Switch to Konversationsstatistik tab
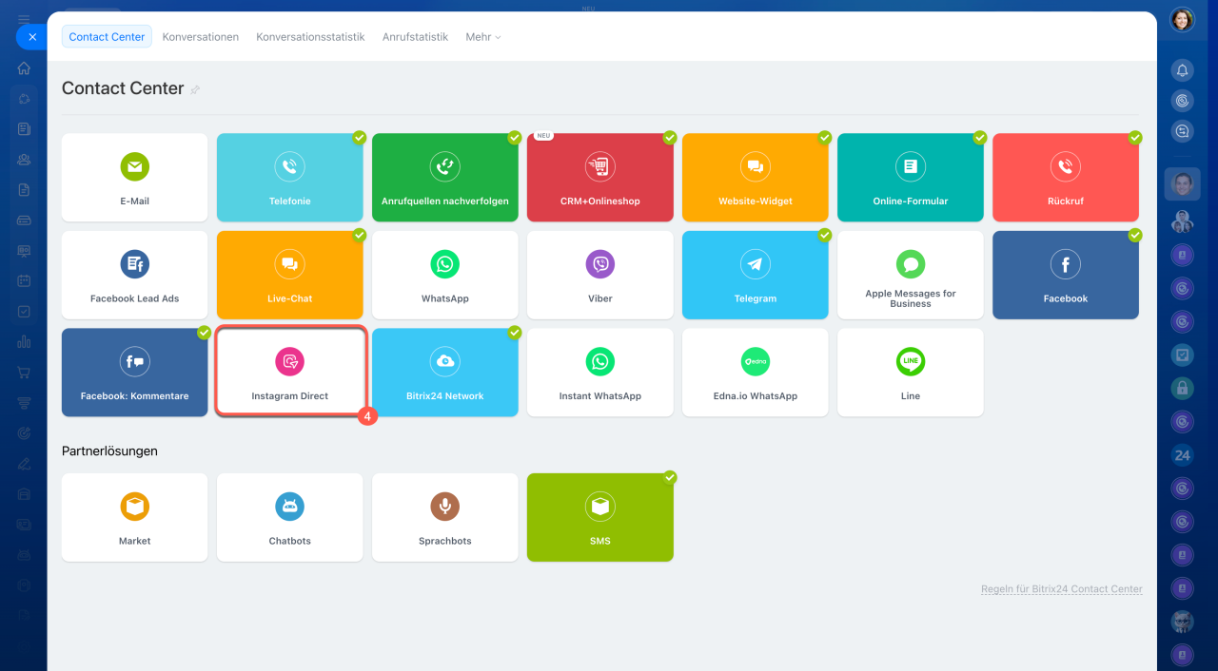 point(310,37)
